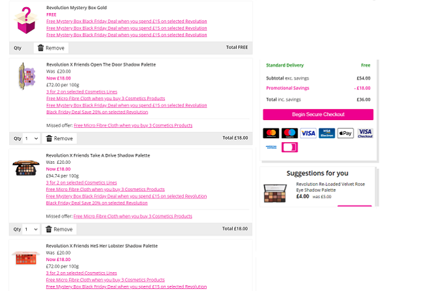Open Free Mystery Box deal link under HeS Her Lobster
Screen dimensions: 425x291
126,286
